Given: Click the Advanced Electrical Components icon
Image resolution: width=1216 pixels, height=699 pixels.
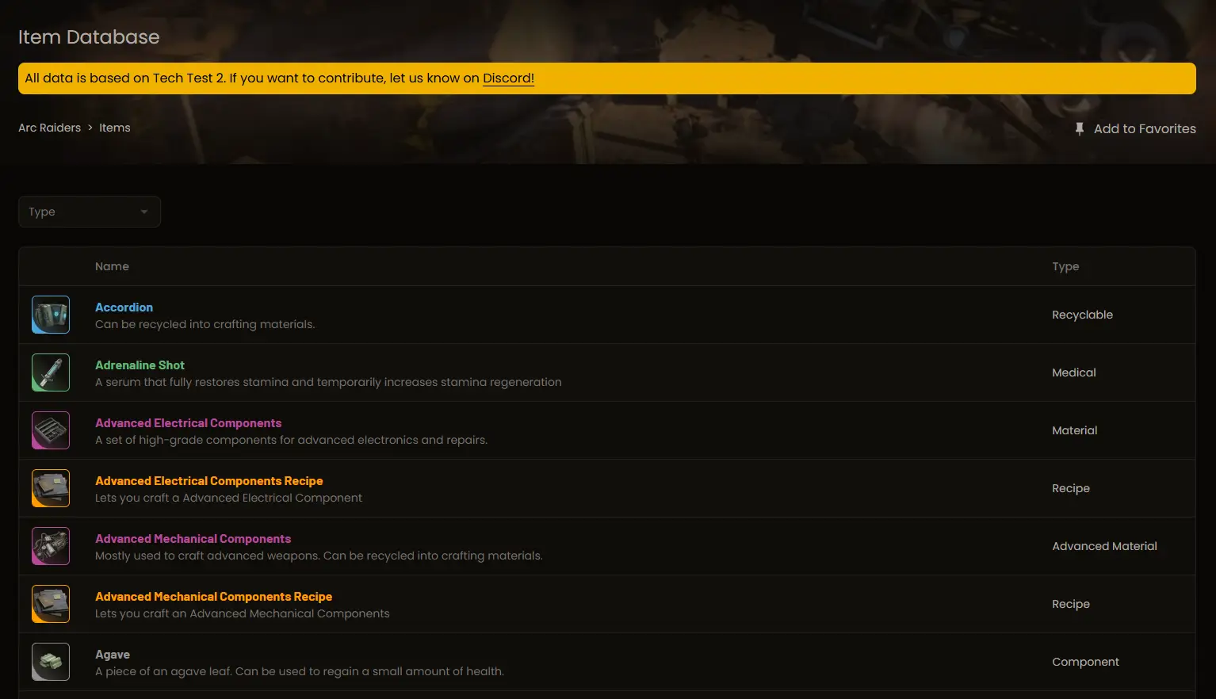Looking at the screenshot, I should coord(51,430).
